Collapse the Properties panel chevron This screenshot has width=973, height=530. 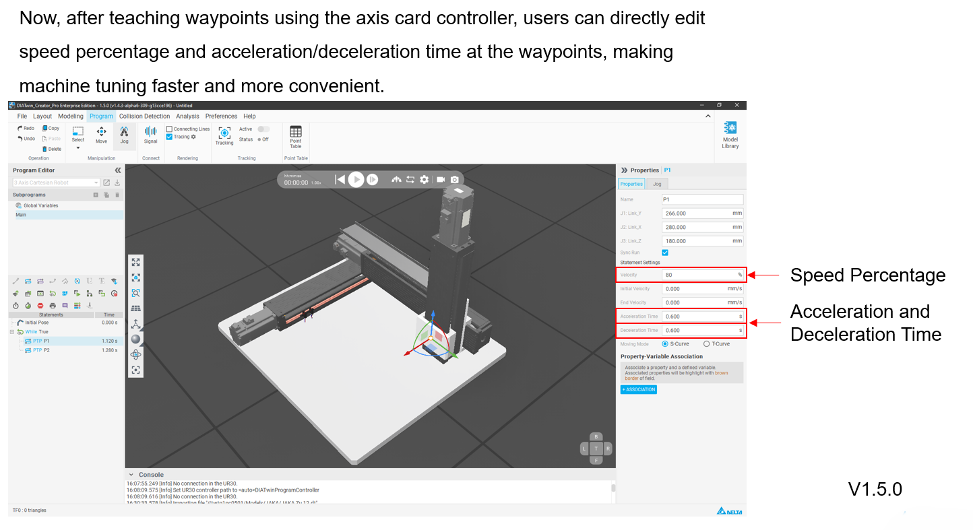624,170
